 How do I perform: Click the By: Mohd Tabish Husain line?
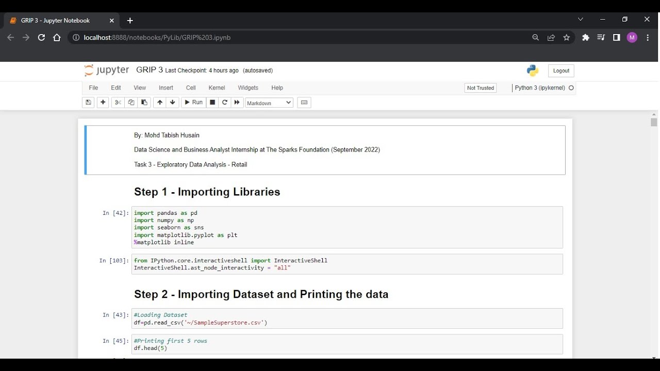(x=167, y=135)
